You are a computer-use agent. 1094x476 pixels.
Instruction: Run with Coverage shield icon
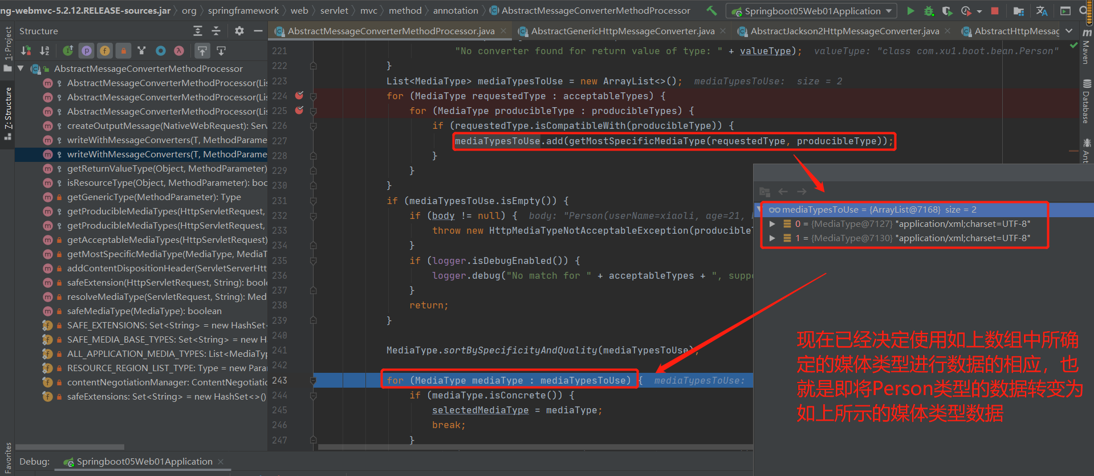pyautogui.click(x=947, y=11)
